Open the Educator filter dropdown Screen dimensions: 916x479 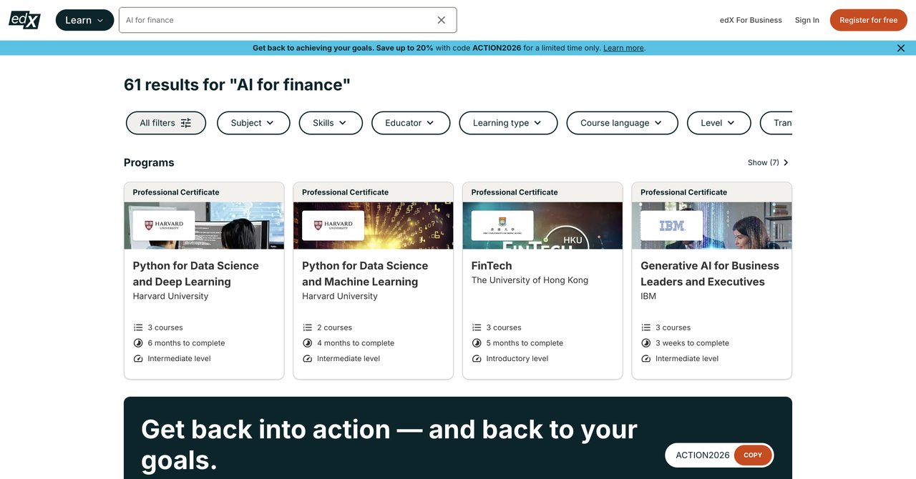tap(411, 123)
